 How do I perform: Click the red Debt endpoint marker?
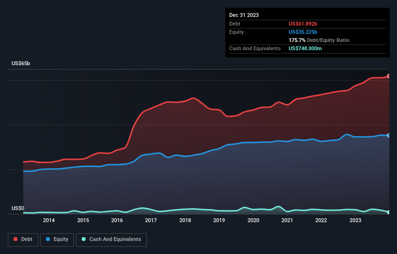coord(389,76)
